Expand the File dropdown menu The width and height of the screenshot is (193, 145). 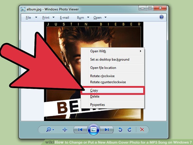[29, 18]
